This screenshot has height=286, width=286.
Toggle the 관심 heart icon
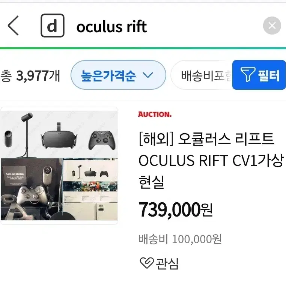tap(147, 263)
